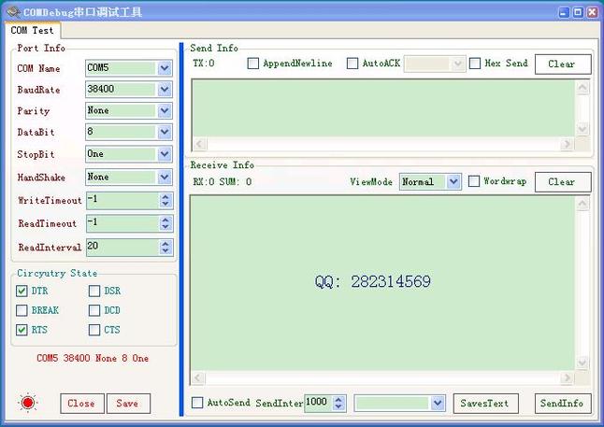Click the Send Info vertical scrollbar up arrow
604x427 pixels.
582,88
